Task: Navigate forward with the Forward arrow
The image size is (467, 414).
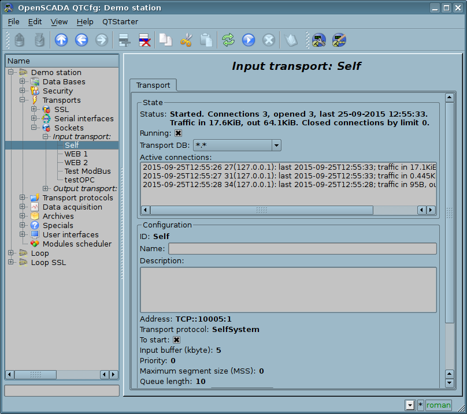Action: tap(102, 40)
